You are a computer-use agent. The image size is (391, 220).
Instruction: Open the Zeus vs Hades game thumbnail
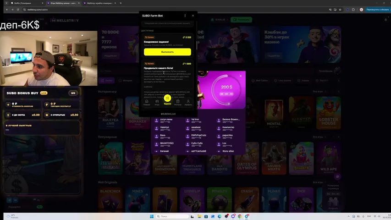[110, 159]
